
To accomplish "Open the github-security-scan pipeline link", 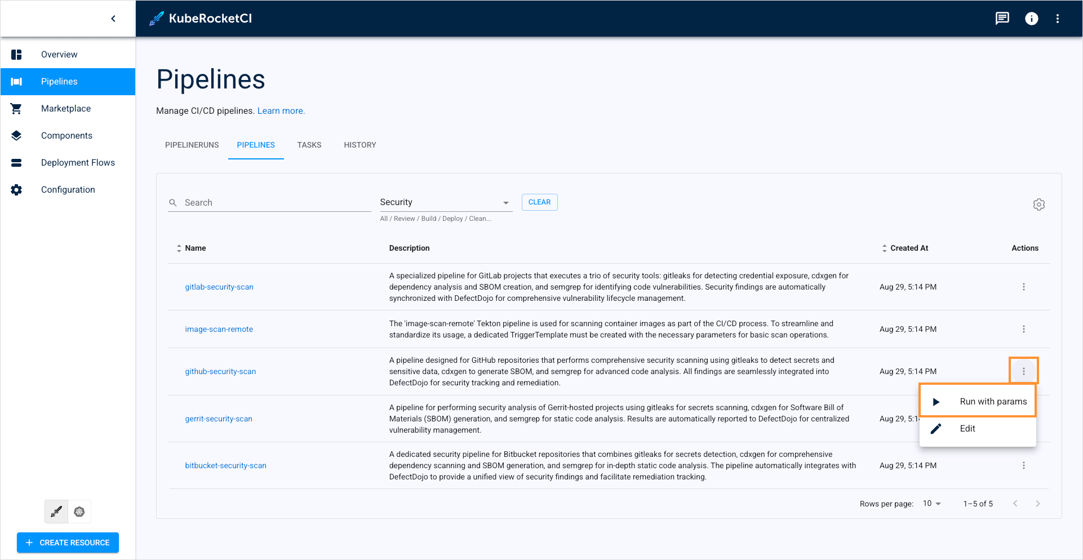I will pyautogui.click(x=220, y=371).
